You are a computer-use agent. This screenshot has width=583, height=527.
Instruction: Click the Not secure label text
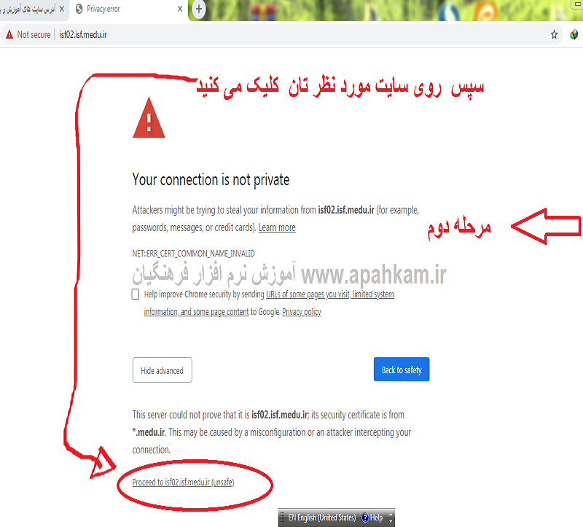(34, 34)
